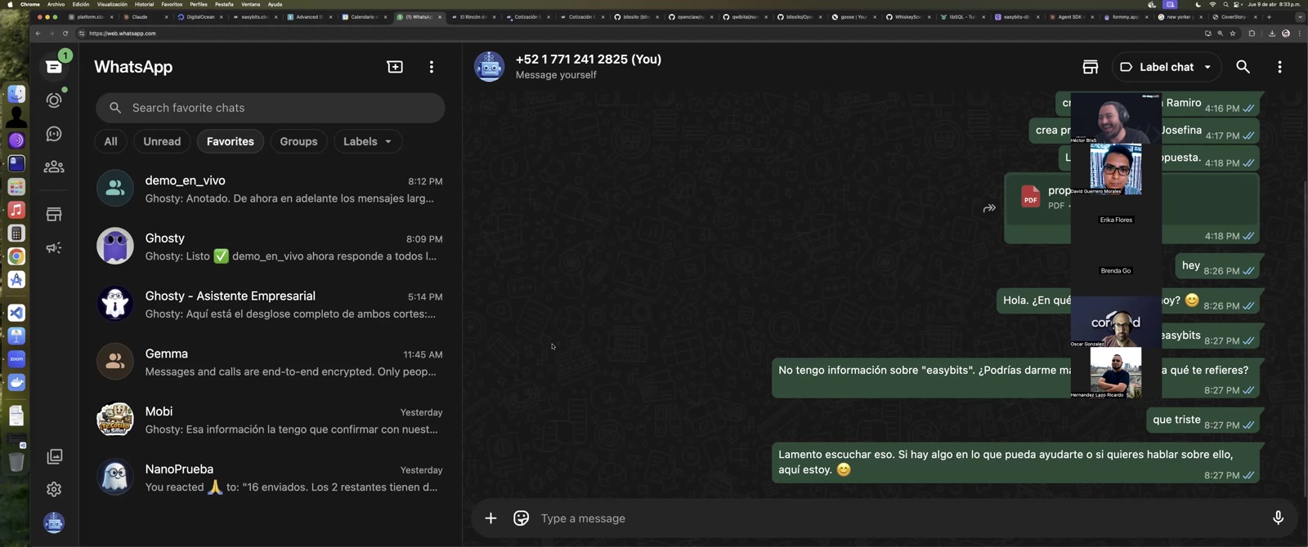1308x547 pixels.
Task: Open Communities icon in sidebar
Action: (x=54, y=167)
